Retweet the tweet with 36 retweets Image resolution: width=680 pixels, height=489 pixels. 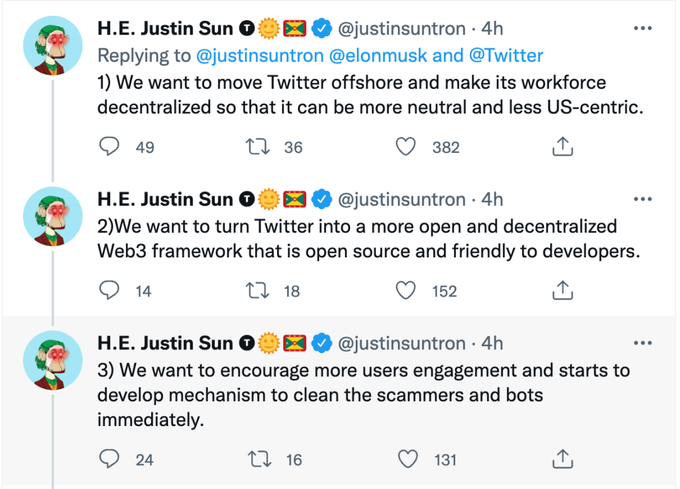tap(258, 147)
